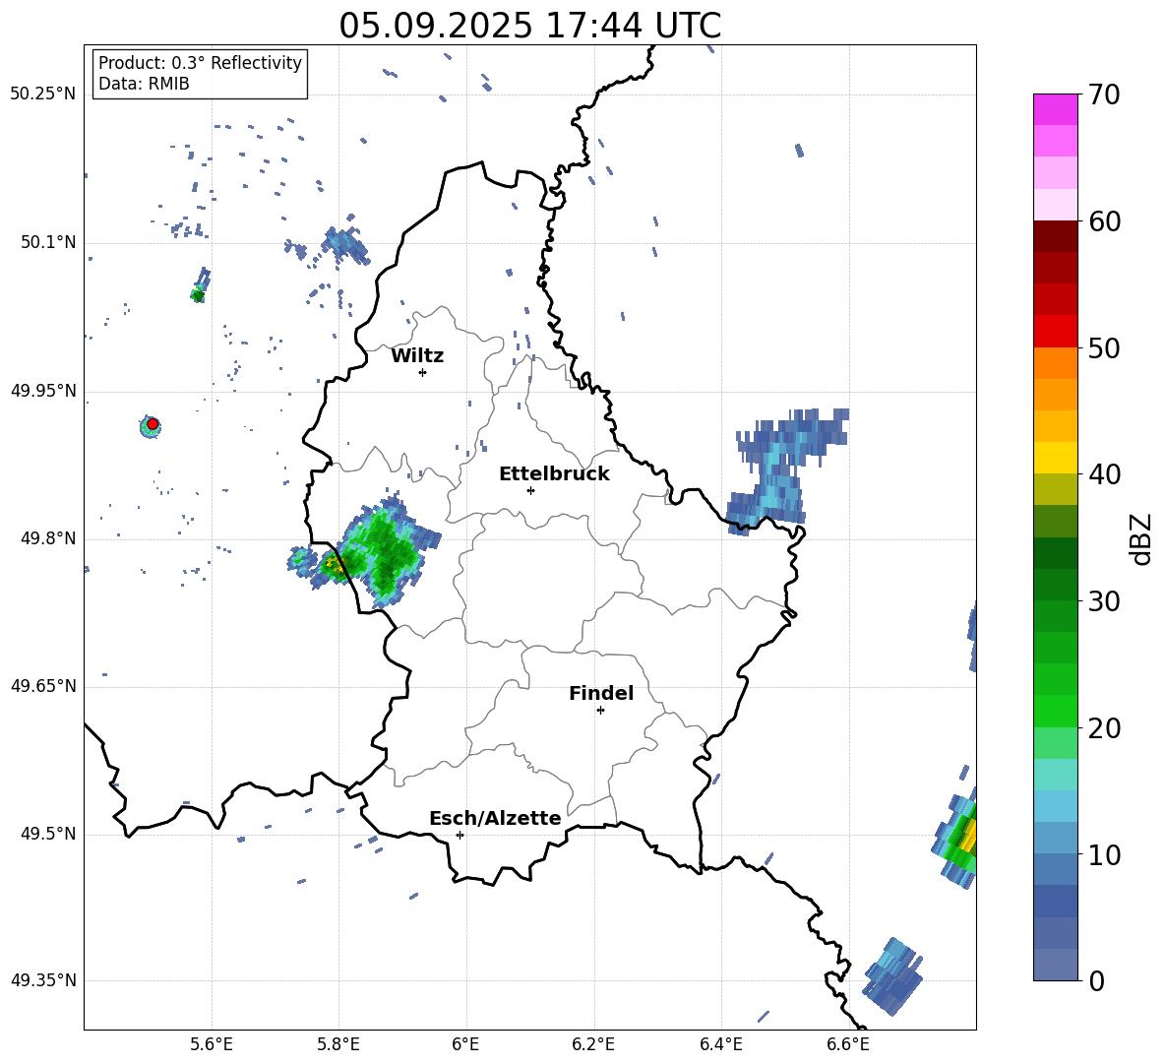Click the 6.2°E longitude label
Image resolution: width=1165 pixels, height=1064 pixels.
(x=593, y=1044)
